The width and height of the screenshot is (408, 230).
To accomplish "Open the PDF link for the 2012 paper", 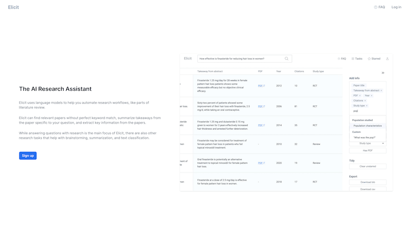I will pyautogui.click(x=261, y=85).
